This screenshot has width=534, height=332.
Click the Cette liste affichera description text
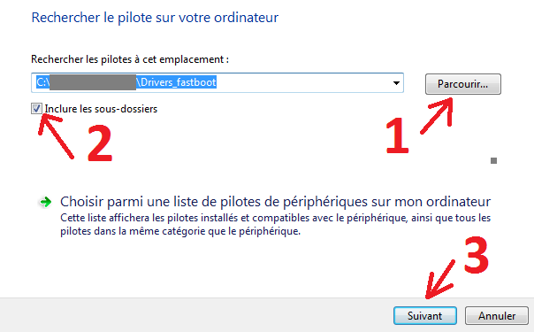point(275,224)
